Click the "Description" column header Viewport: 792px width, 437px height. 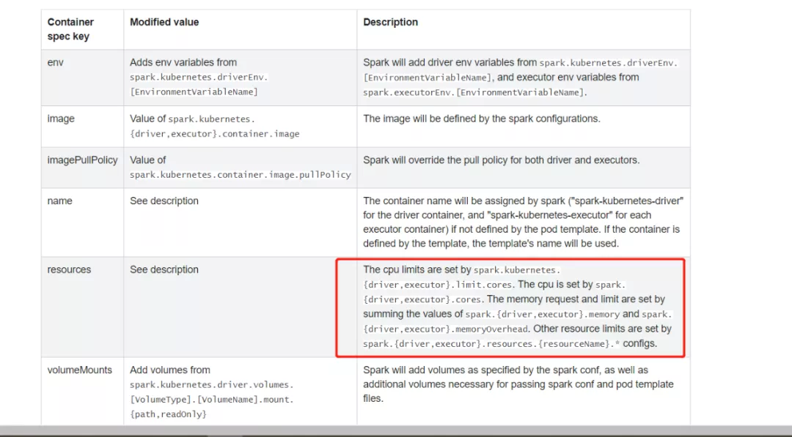390,22
